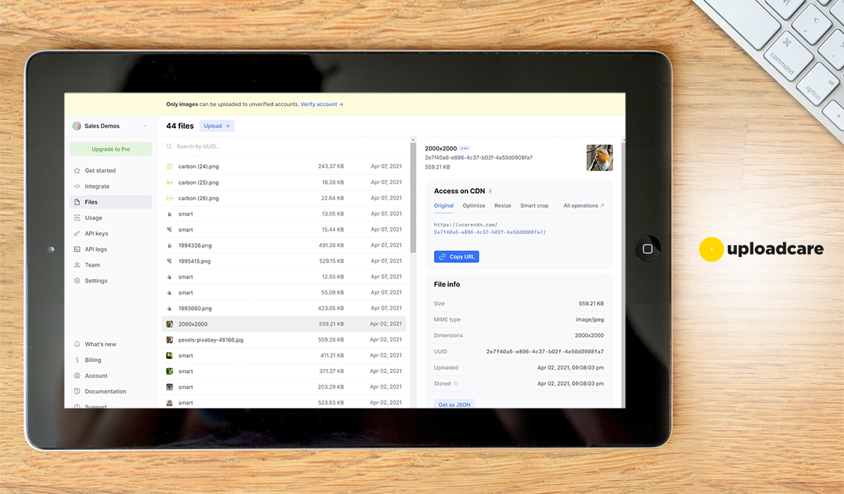
Task: Click the dollar sign Billing icon
Action: pyautogui.click(x=77, y=360)
